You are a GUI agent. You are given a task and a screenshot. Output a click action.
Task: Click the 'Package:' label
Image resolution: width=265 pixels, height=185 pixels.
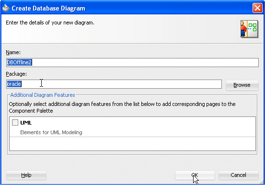[16, 74]
